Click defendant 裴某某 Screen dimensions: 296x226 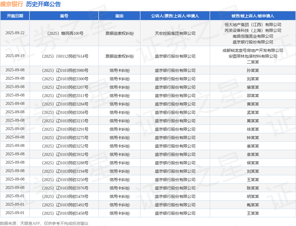(x=253, y=87)
